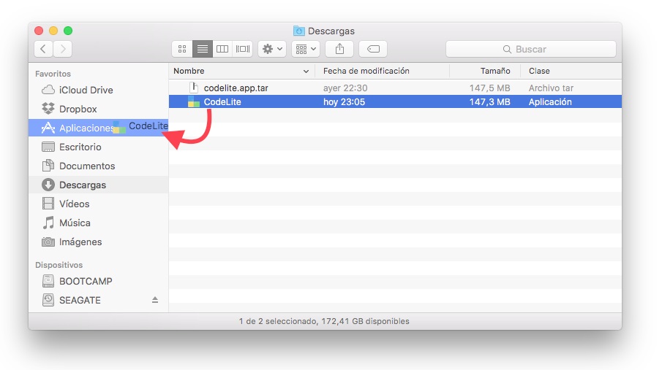Open Documentos in the sidebar

tap(98, 166)
